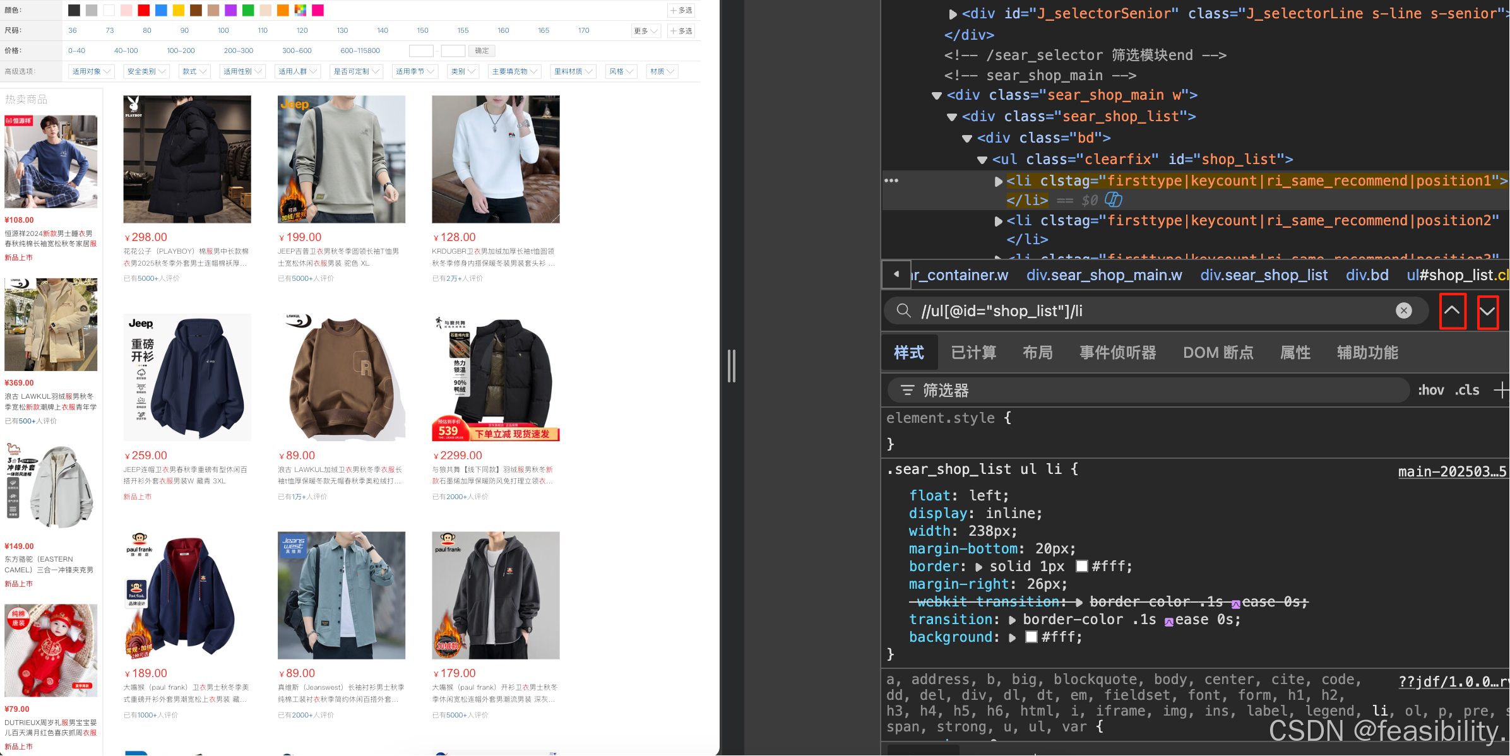Screen dimensions: 1510x756
Task: Open the 事件侦听器 tab
Action: coord(1117,353)
